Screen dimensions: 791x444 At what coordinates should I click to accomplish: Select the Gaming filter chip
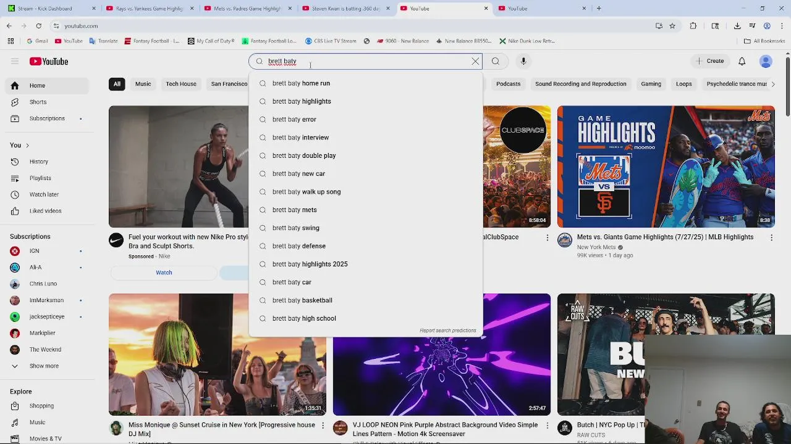click(x=651, y=84)
